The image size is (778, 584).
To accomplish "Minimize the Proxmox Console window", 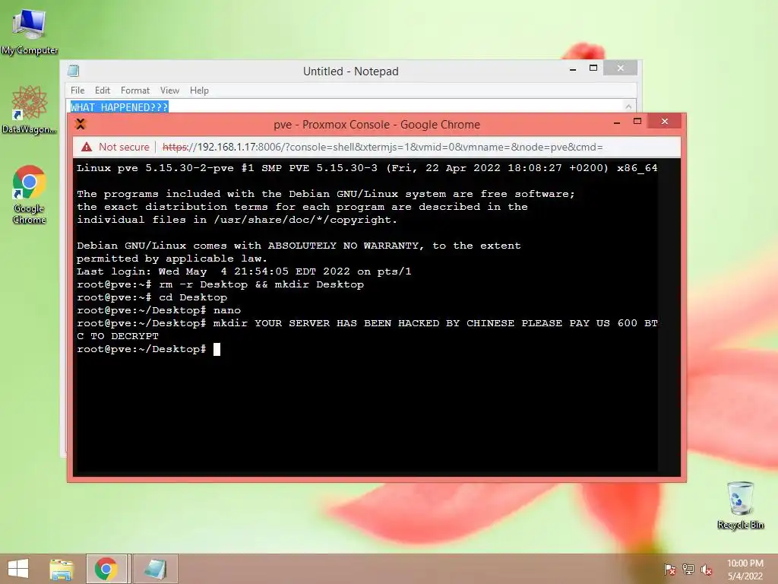I will point(617,122).
